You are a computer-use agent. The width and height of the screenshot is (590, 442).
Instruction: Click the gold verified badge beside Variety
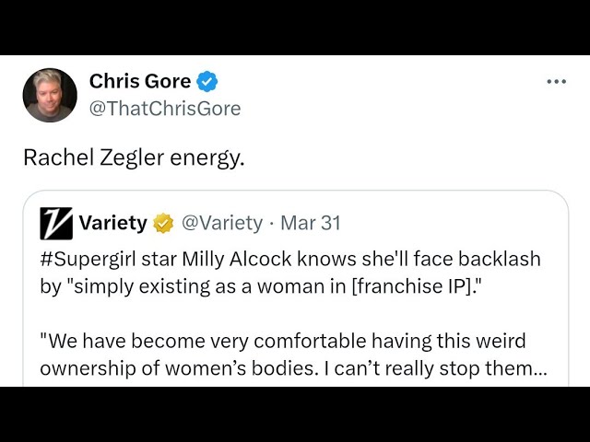point(164,223)
